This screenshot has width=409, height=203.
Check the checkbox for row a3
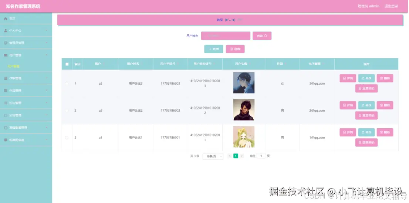click(x=67, y=84)
